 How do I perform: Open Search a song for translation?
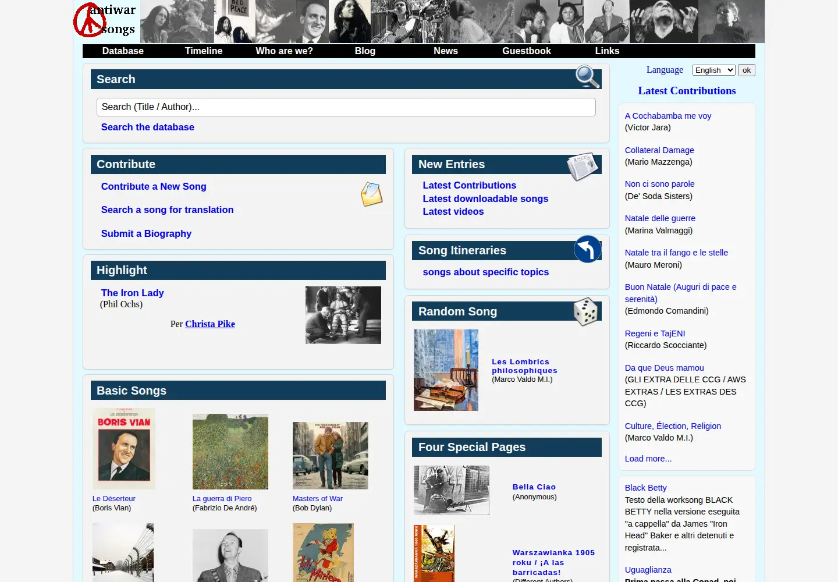tap(168, 210)
